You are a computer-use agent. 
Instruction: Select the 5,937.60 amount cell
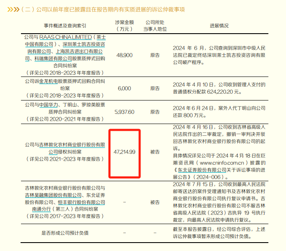pos(125,112)
